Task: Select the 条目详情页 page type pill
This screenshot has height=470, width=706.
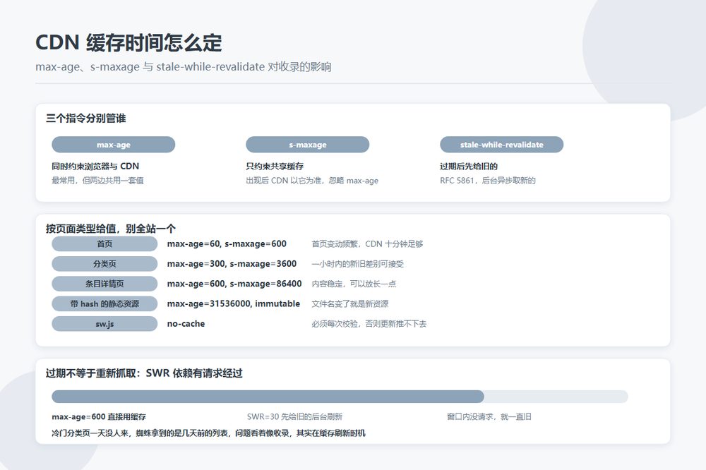Action: (x=104, y=284)
